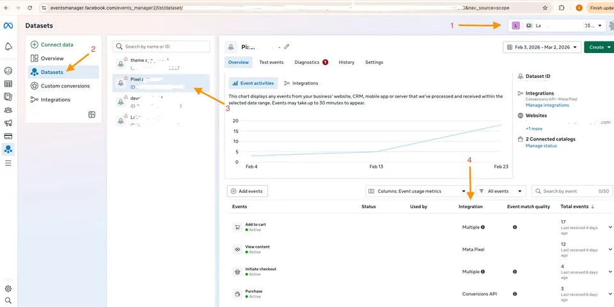614x307 pixels.
Task: Switch to the Test events tab
Action: pos(271,62)
